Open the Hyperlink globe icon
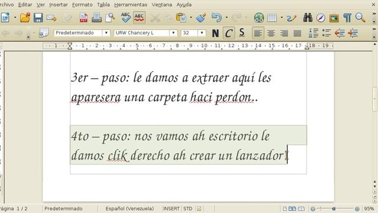Image resolution: width=378 pixels, height=213 pixels. (x=259, y=18)
